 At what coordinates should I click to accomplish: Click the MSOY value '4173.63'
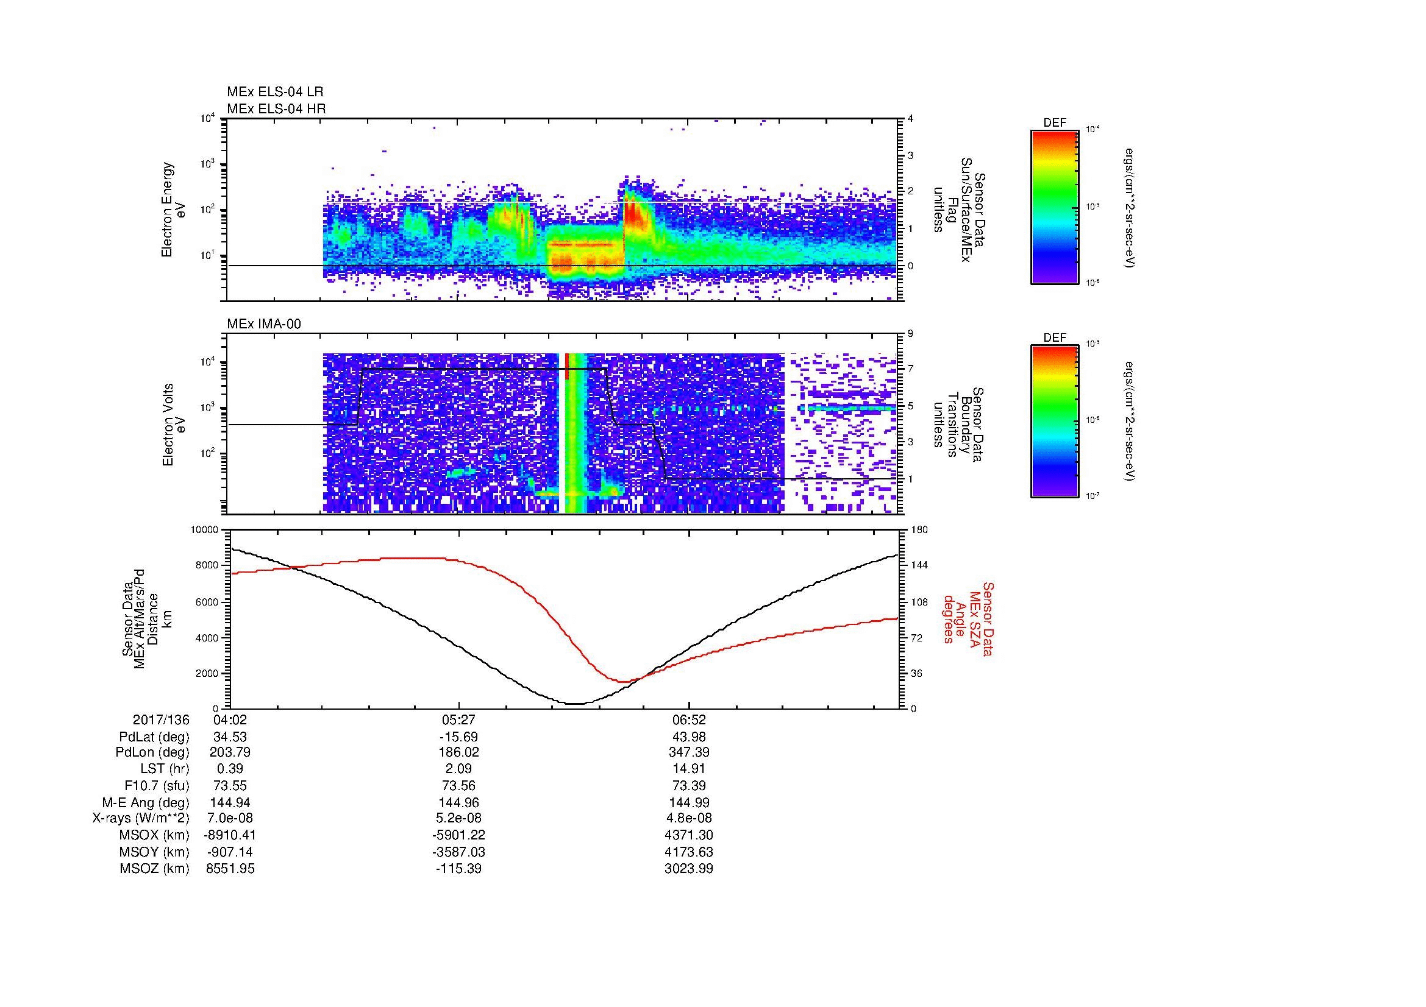[690, 852]
